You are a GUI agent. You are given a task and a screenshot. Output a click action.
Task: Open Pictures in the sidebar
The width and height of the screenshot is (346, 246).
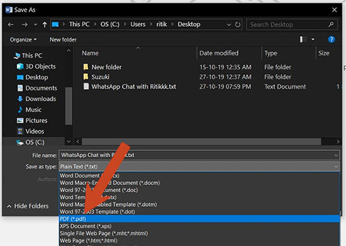32,120
